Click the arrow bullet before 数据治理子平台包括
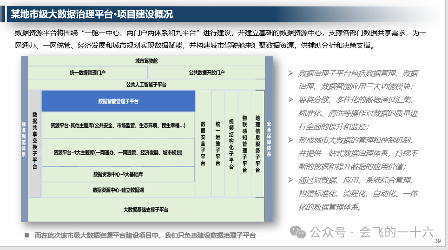 tap(290, 73)
